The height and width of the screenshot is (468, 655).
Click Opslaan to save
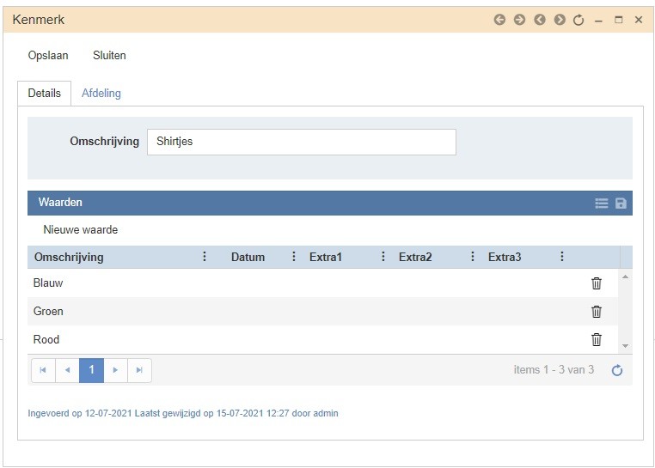pyautogui.click(x=48, y=56)
